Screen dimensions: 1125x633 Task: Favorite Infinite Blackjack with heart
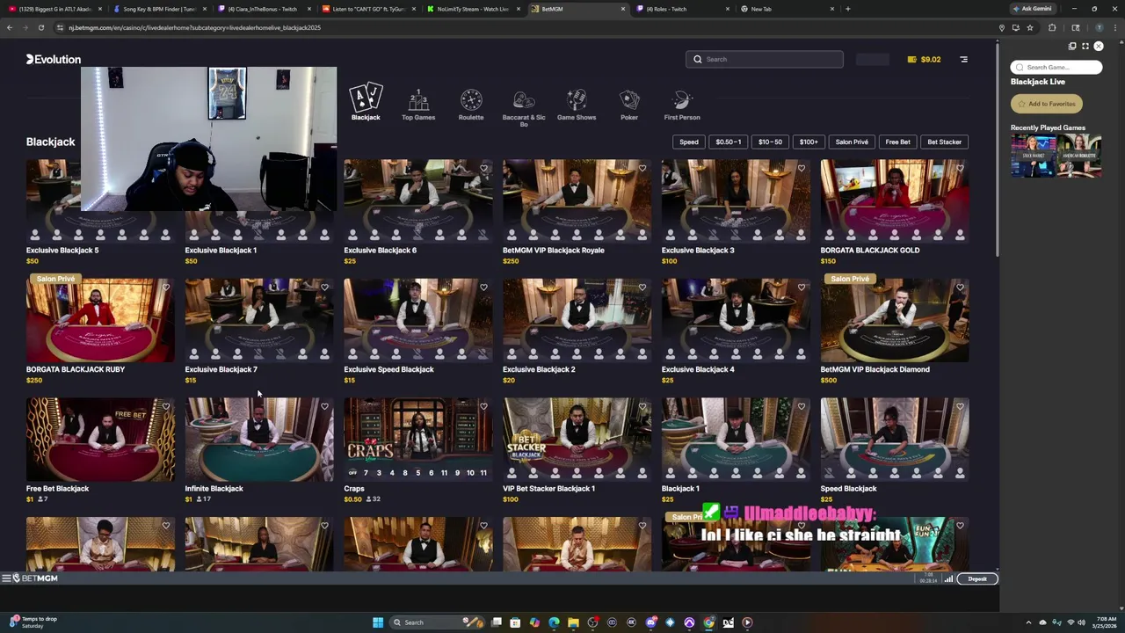pyautogui.click(x=324, y=406)
